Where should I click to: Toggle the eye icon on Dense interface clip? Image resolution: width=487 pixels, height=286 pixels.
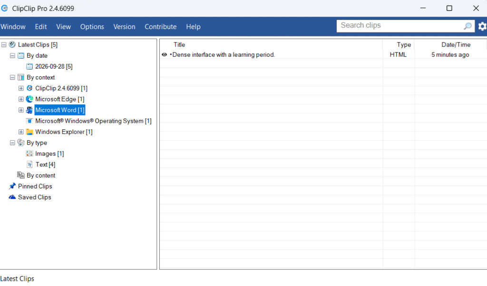(x=164, y=55)
